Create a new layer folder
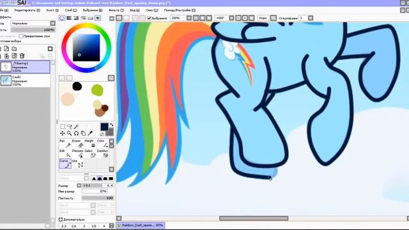 tap(14, 49)
